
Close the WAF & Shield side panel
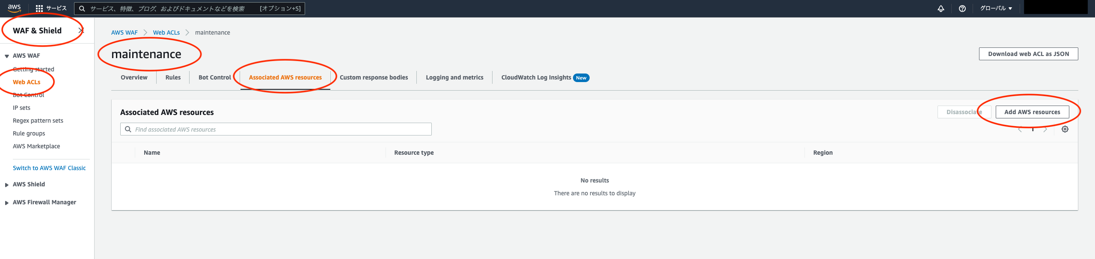click(81, 30)
